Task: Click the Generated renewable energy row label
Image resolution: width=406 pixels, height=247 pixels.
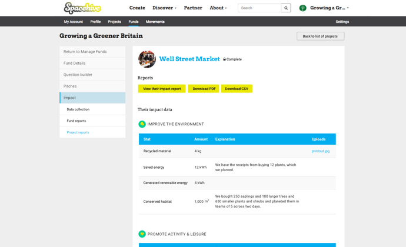Action: (x=165, y=183)
